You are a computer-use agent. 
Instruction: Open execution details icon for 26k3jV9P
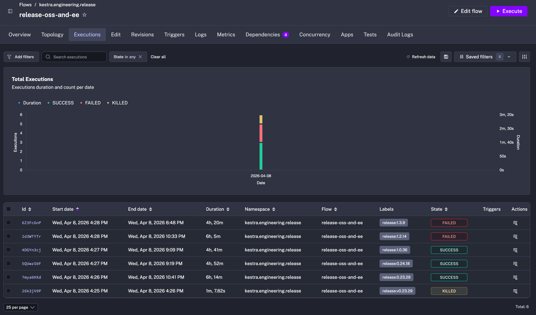coord(515,291)
